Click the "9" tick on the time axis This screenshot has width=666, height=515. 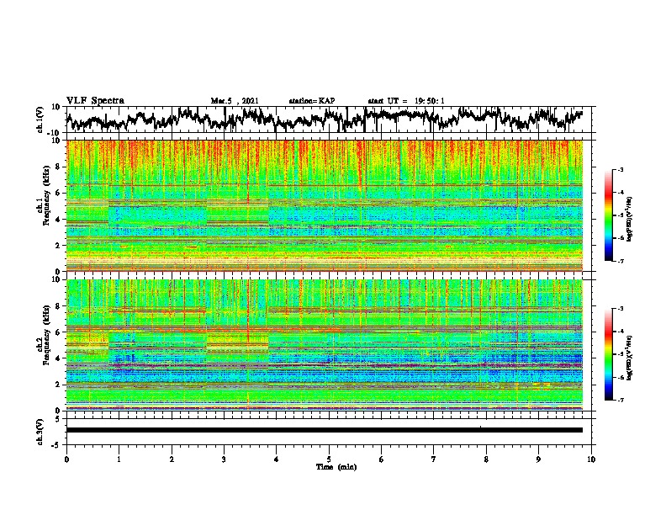pyautogui.click(x=538, y=459)
